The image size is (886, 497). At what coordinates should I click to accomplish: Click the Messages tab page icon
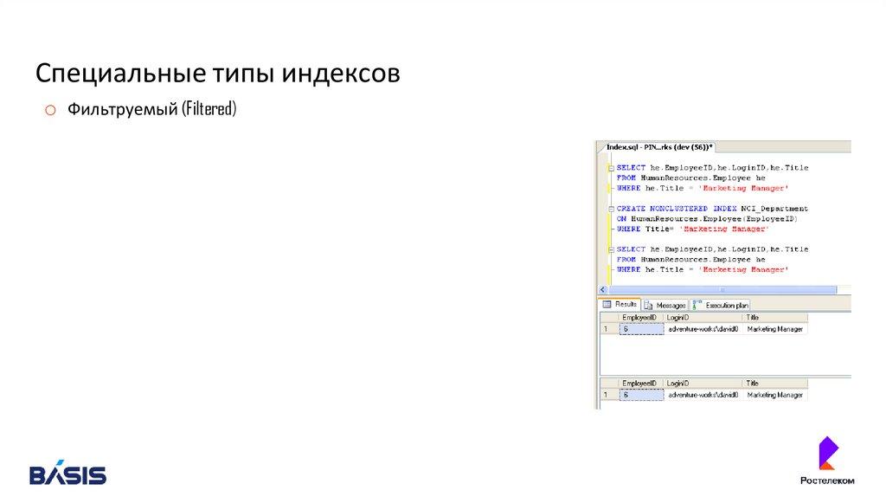click(x=649, y=305)
